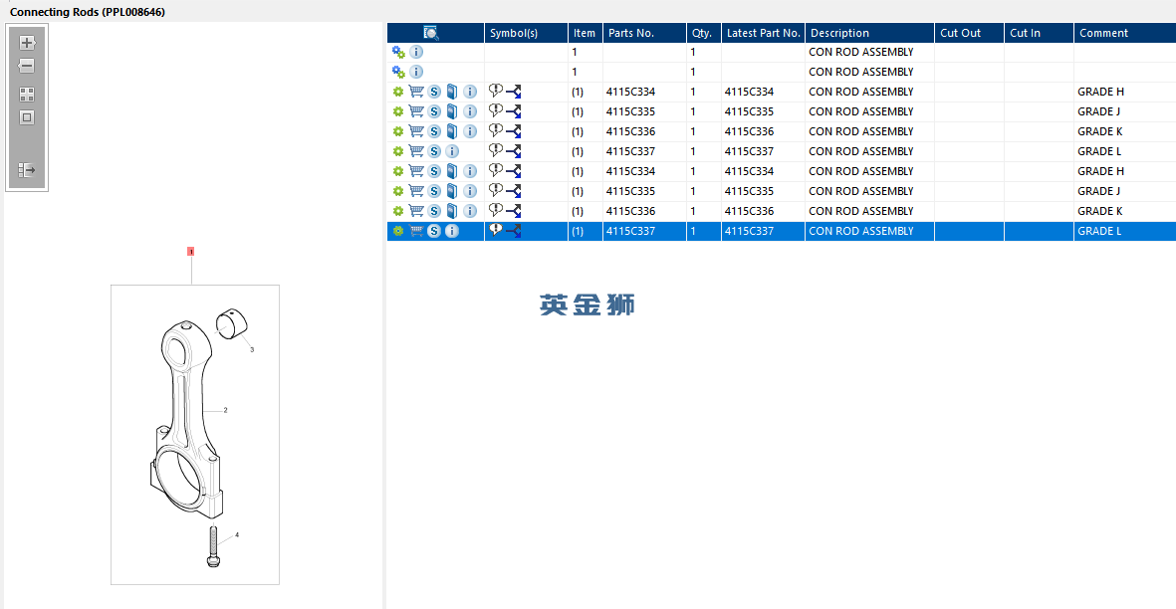Sort by the Symbol(s) column header
Viewport: 1176px width, 609px height.
point(526,33)
